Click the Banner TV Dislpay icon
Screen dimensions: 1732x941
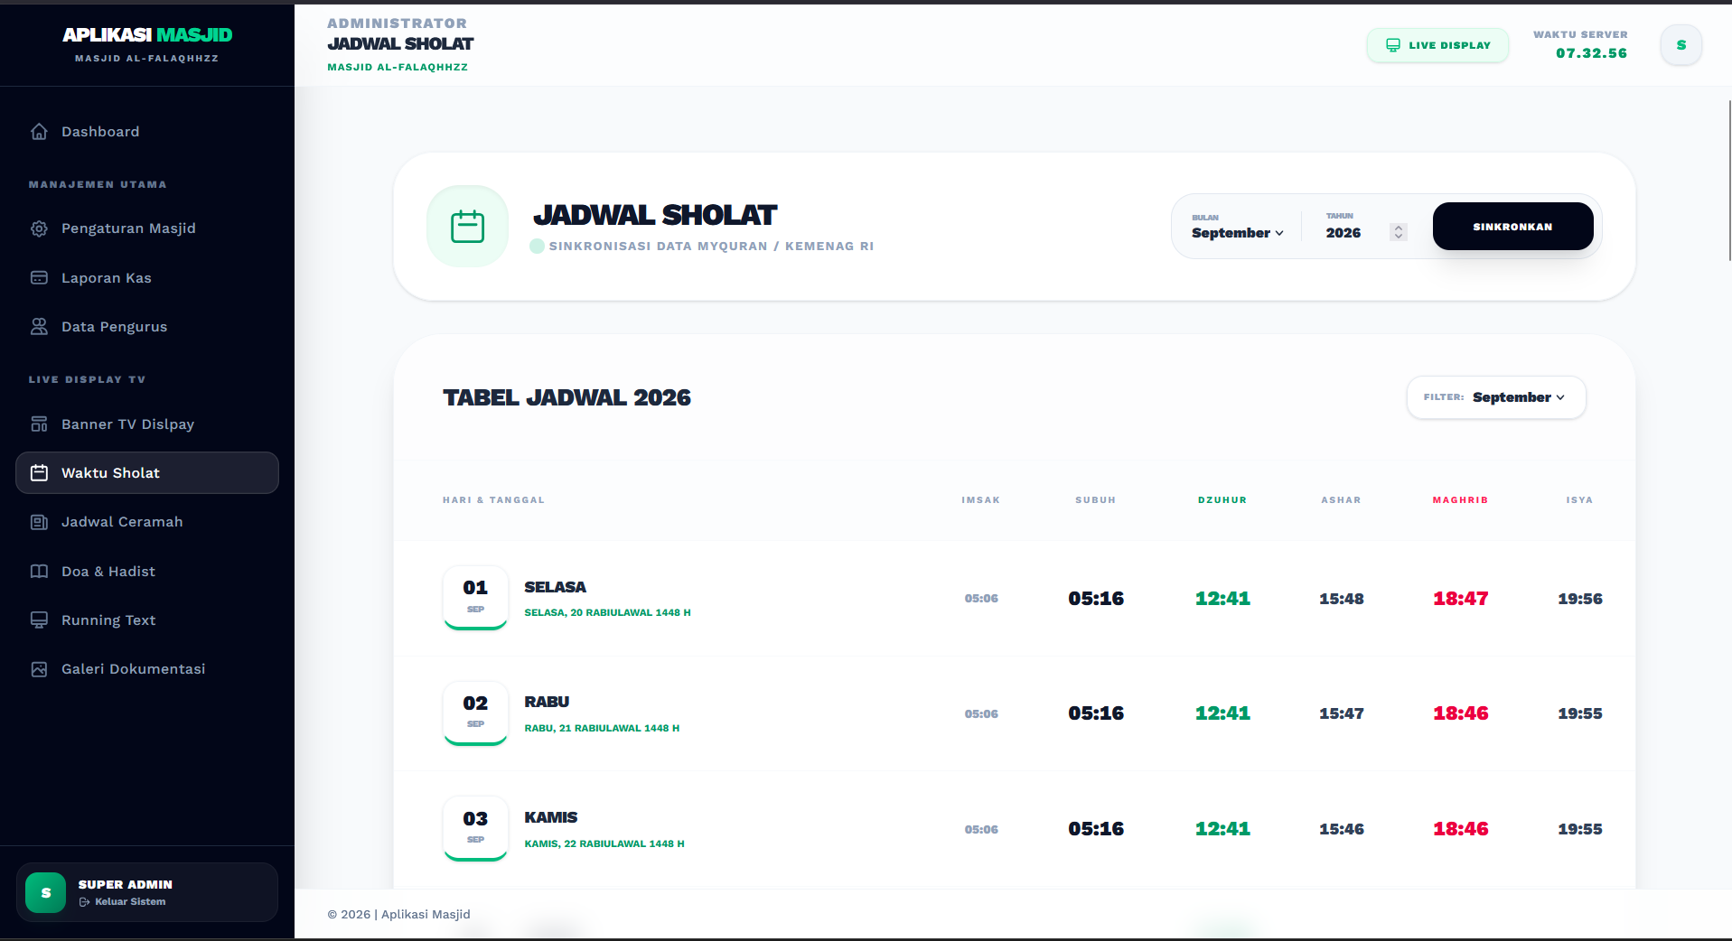click(x=39, y=424)
